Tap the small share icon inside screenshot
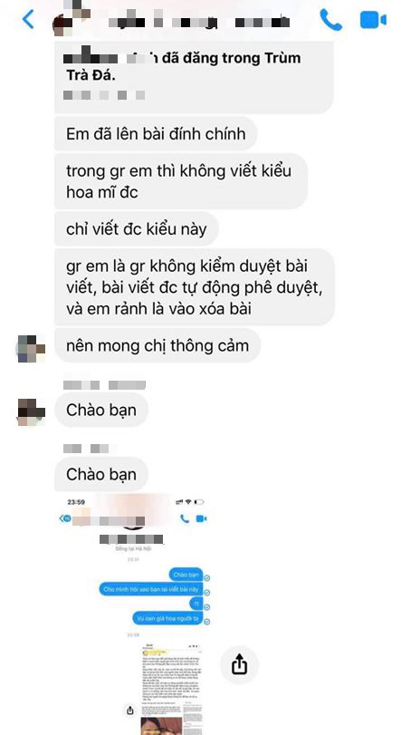Image resolution: width=401 pixels, height=735 pixels. [130, 711]
